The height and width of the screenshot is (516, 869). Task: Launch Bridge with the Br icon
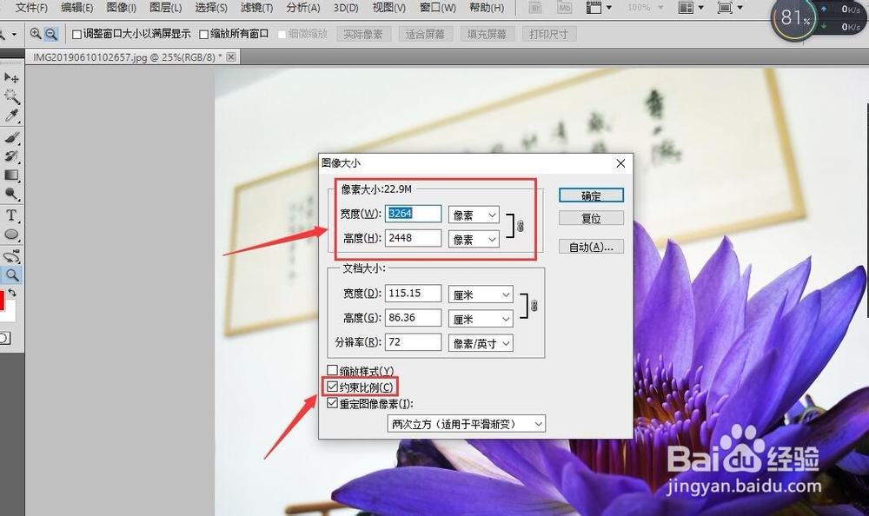535,8
